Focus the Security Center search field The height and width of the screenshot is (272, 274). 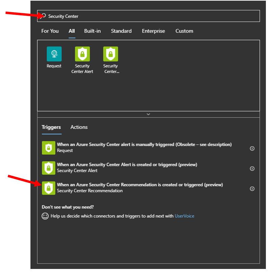click(x=149, y=16)
